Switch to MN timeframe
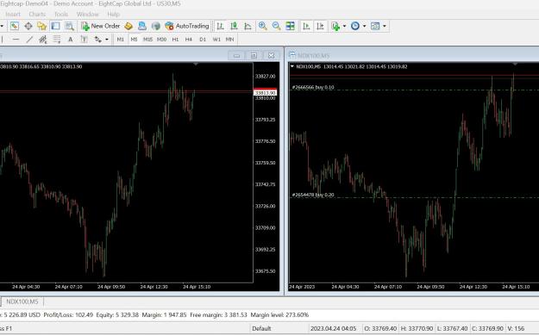This screenshot has width=539, height=335. point(229,40)
